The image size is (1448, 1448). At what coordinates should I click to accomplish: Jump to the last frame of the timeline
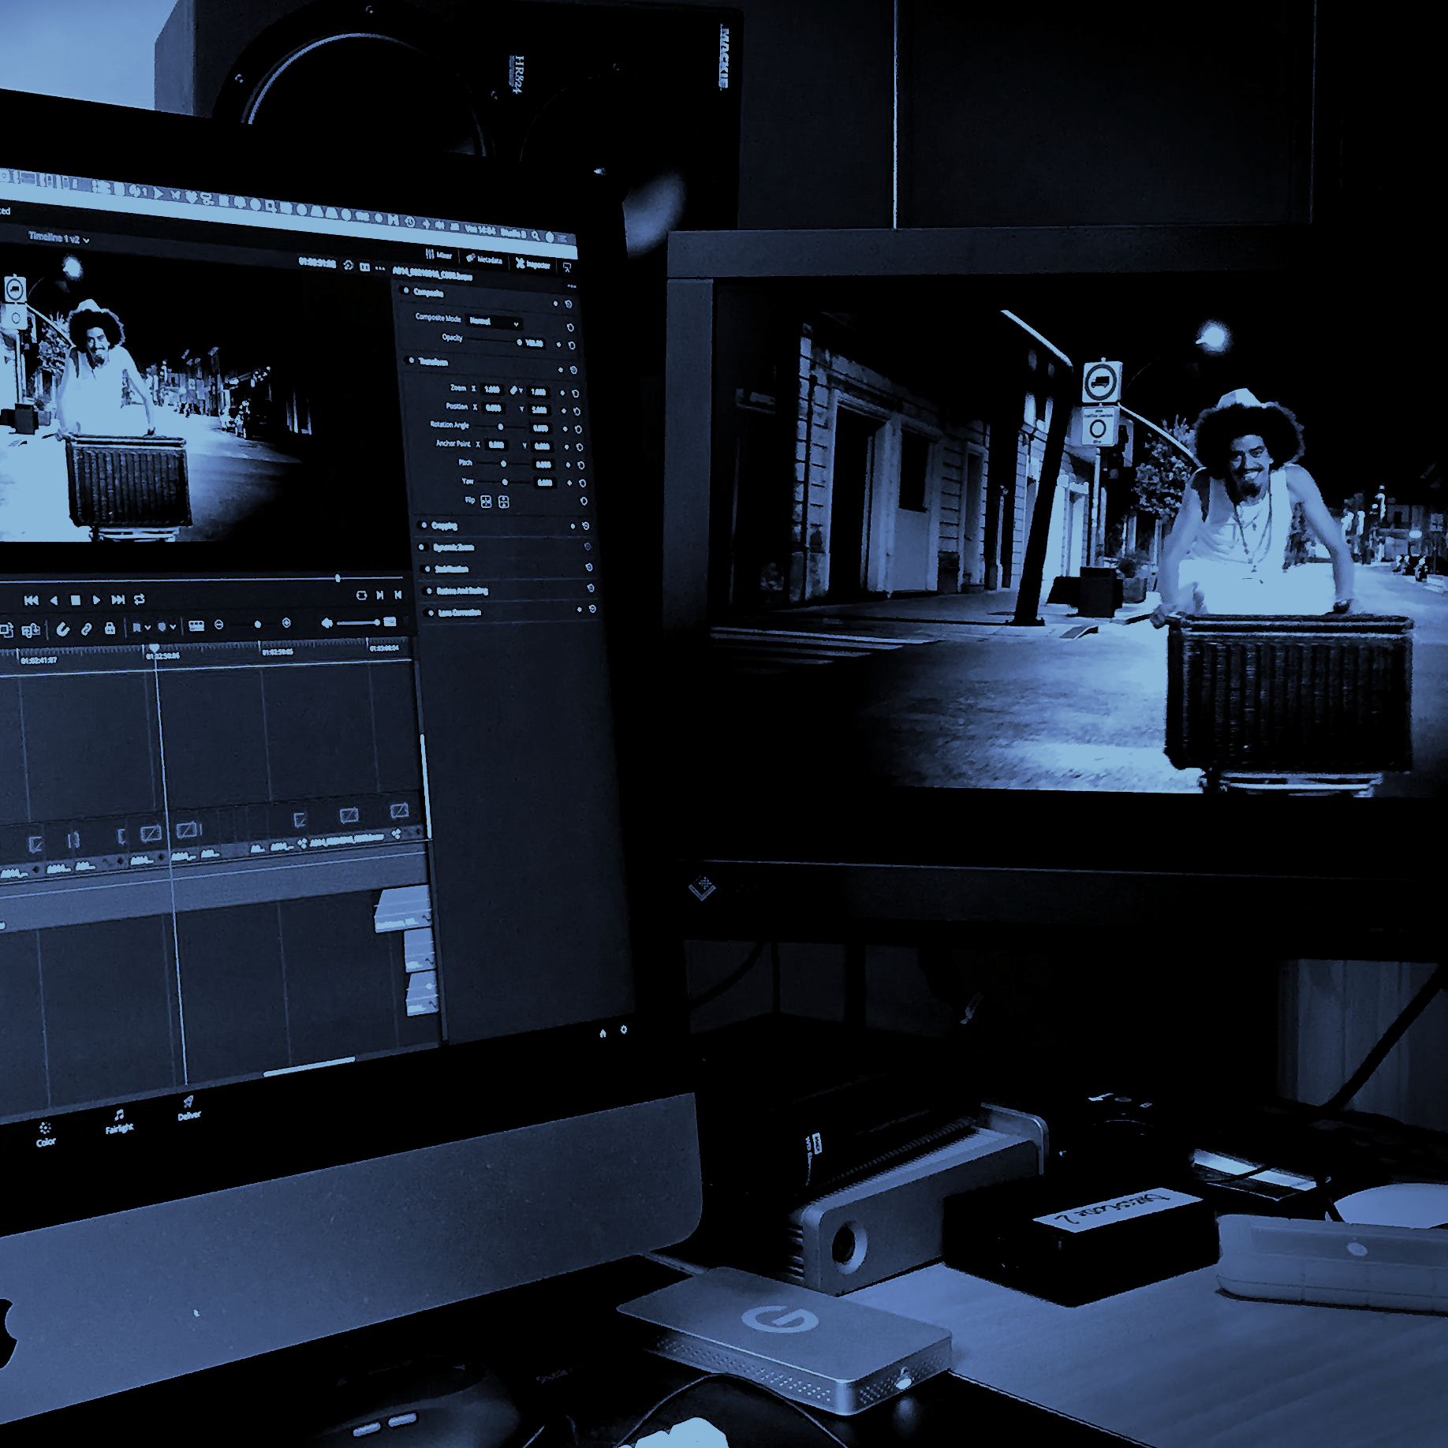tap(118, 599)
